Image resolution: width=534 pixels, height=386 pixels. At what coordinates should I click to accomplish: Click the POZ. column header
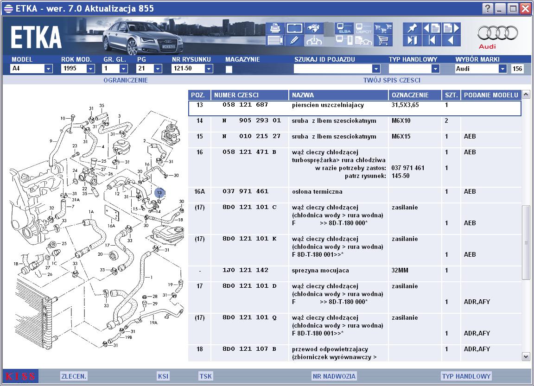199,95
